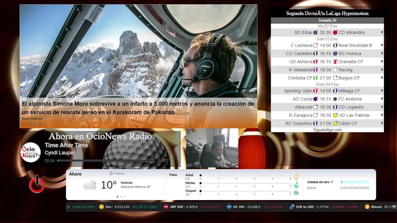Click the CD Castellón team crest
Image resolution: width=397 pixels, height=223 pixels.
pyautogui.click(x=315, y=54)
